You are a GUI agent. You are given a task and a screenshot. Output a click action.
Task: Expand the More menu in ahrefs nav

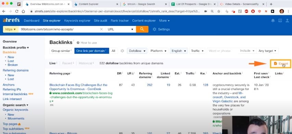pos(164,20)
